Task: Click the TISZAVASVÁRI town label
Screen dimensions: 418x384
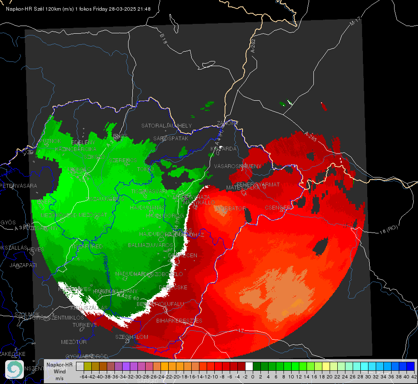Action: (x=149, y=192)
